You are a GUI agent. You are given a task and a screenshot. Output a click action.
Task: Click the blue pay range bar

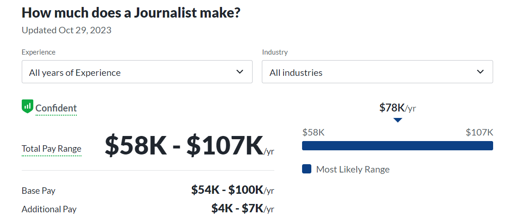tap(397, 146)
